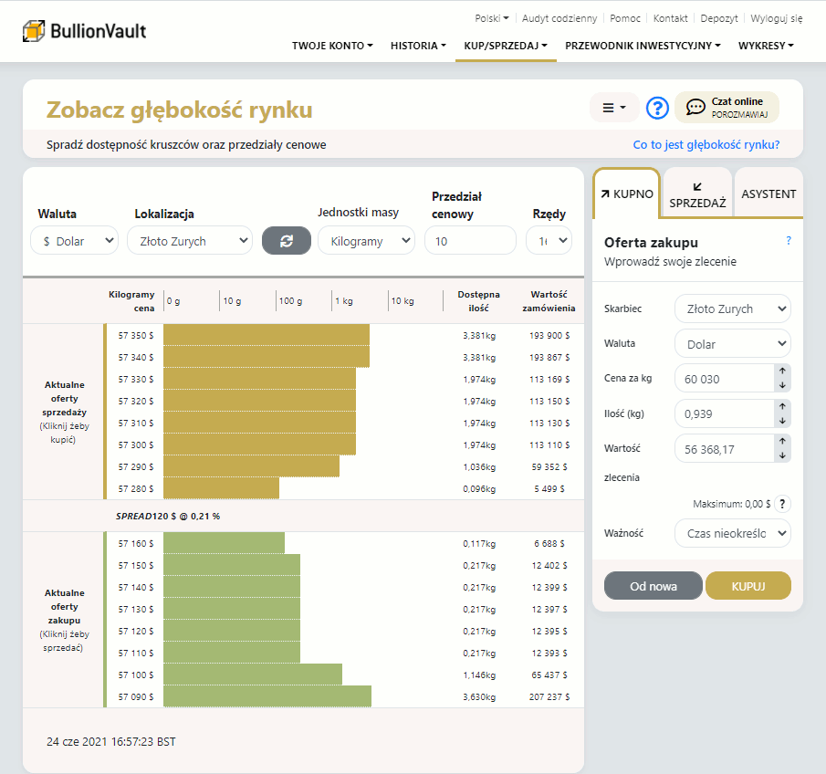This screenshot has height=774, width=826.
Task: Switch to the SPRZEDAŻ tab
Action: click(x=697, y=194)
